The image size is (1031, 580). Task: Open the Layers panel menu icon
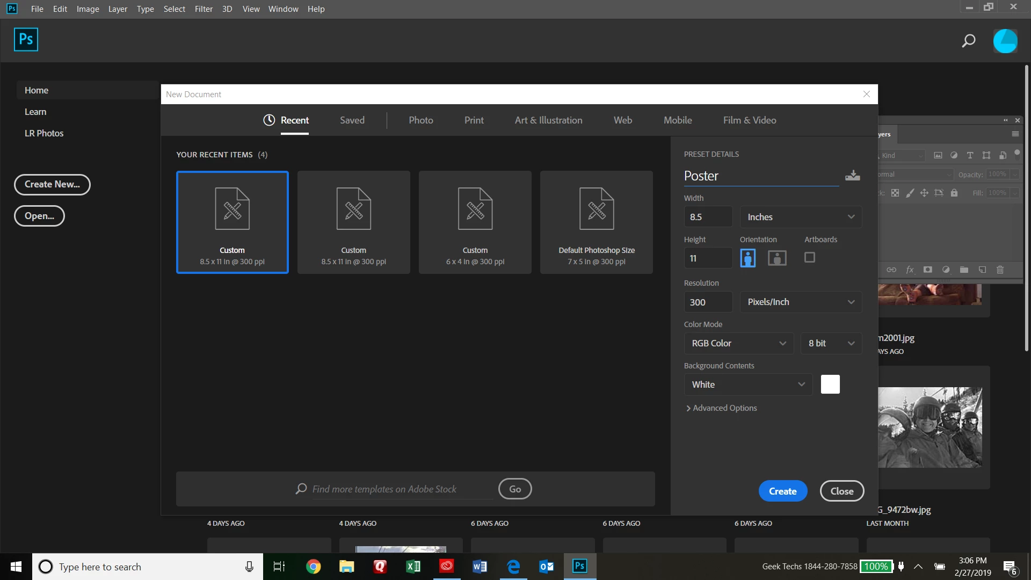(1015, 134)
